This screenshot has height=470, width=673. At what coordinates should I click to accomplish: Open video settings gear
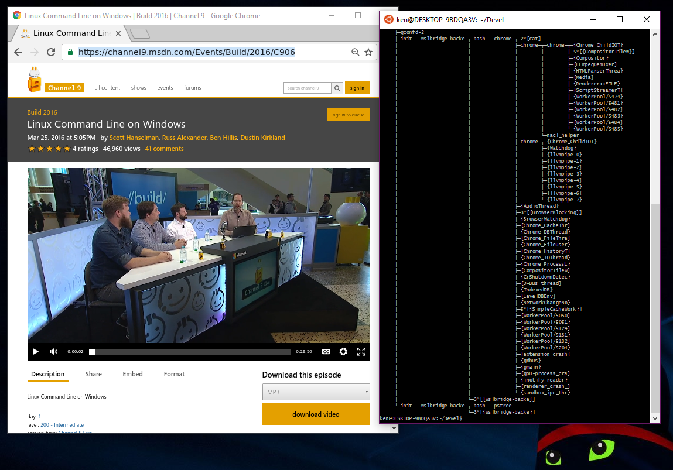coord(343,352)
